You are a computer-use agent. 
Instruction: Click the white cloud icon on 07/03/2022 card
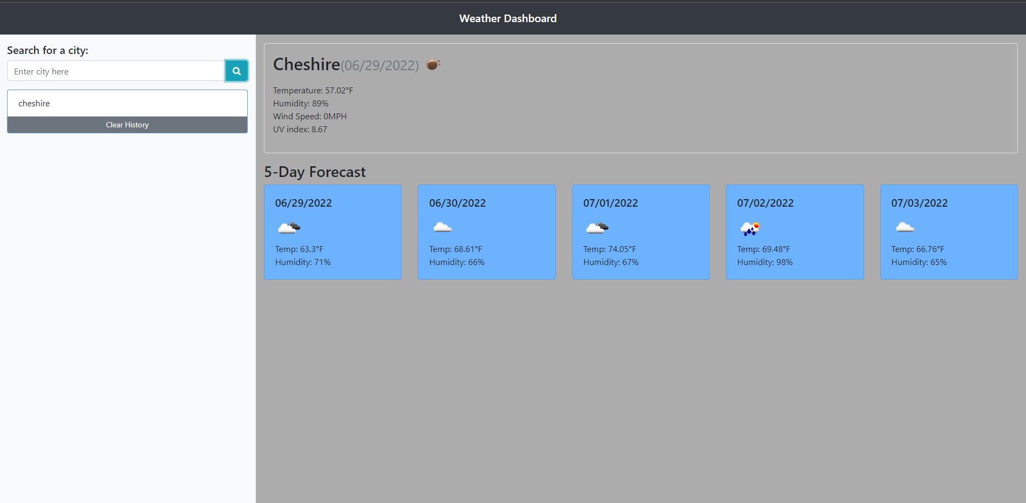click(x=905, y=227)
